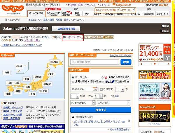Open Pontaポイントへの変更について notice
175x133 pixels.
(x=22, y=45)
